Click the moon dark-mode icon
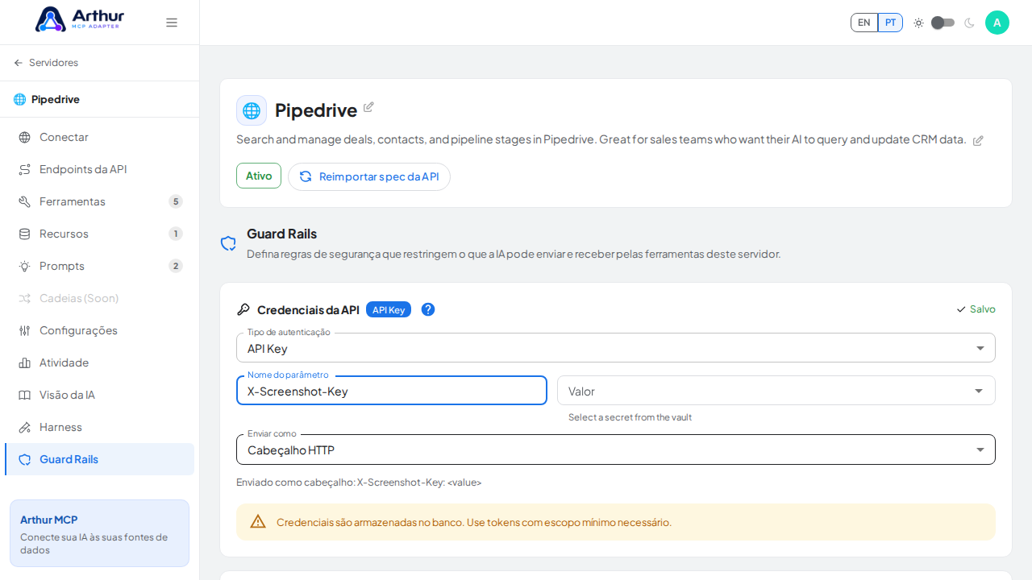1032x580 pixels. tap(969, 23)
